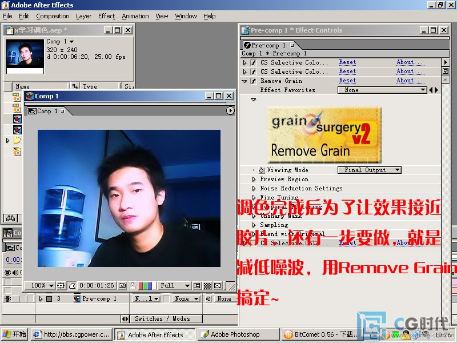The height and width of the screenshot is (343, 457).
Task: Select the fourth item composition icon in Project list
Action: pos(17,130)
